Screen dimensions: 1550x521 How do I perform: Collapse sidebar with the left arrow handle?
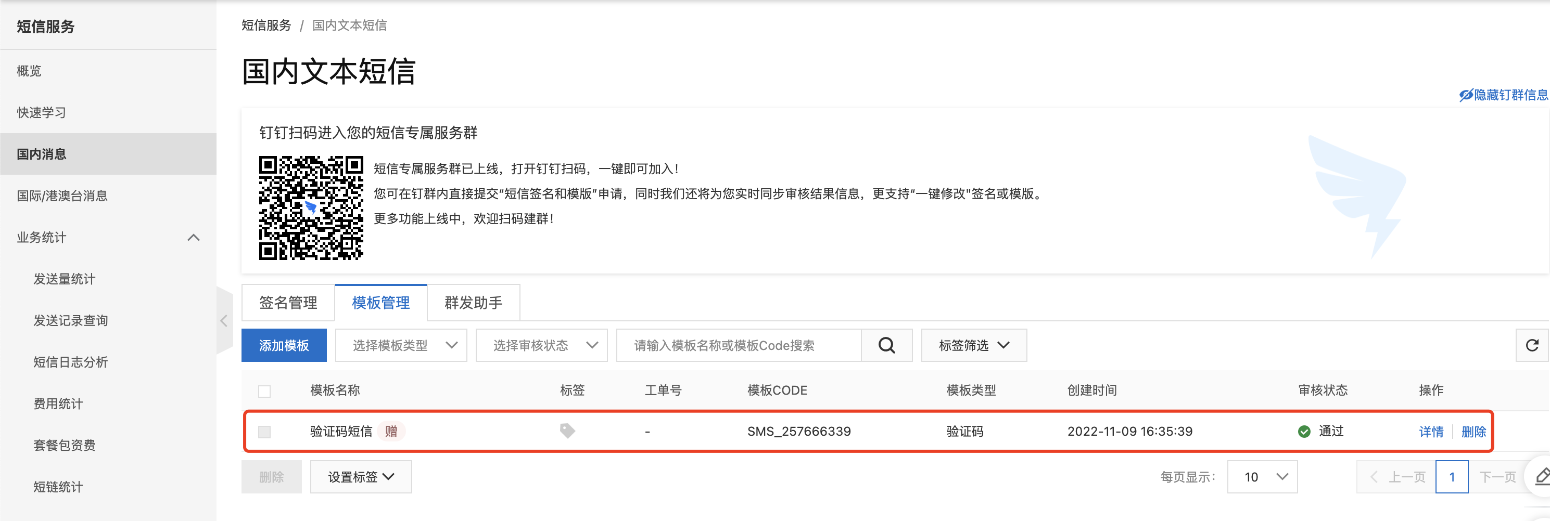click(x=224, y=321)
